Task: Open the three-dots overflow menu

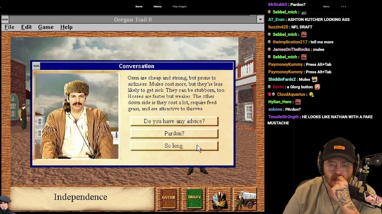Action: click(344, 7)
